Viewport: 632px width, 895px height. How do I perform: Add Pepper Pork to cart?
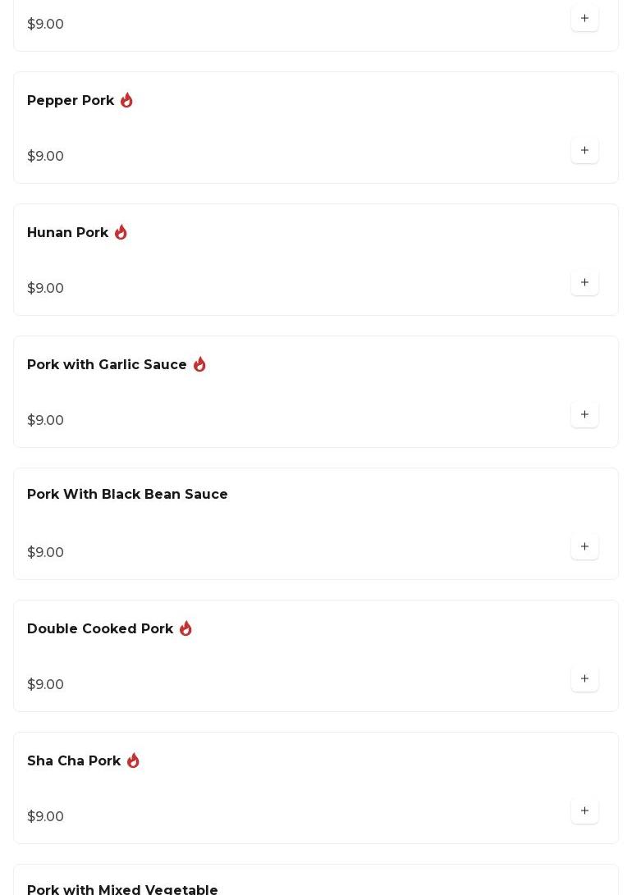(584, 151)
